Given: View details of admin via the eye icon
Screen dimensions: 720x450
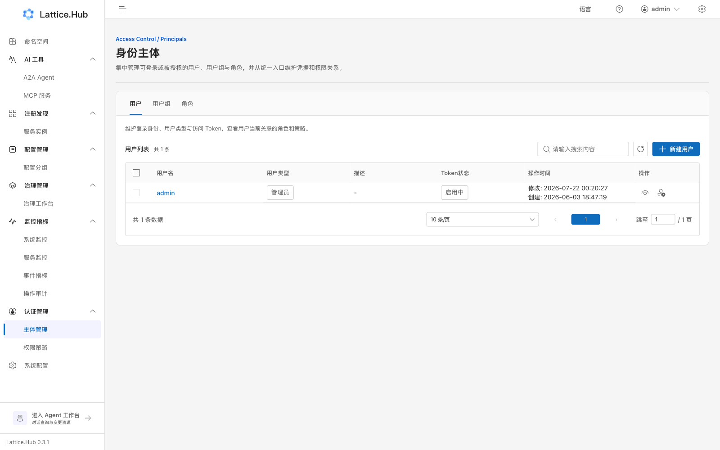Looking at the screenshot, I should [x=645, y=193].
